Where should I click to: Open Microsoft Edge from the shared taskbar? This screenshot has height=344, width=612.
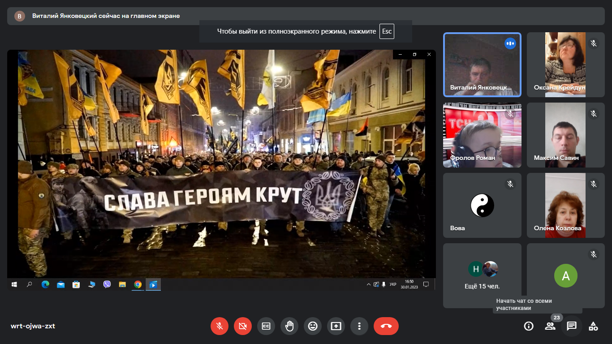click(x=45, y=284)
